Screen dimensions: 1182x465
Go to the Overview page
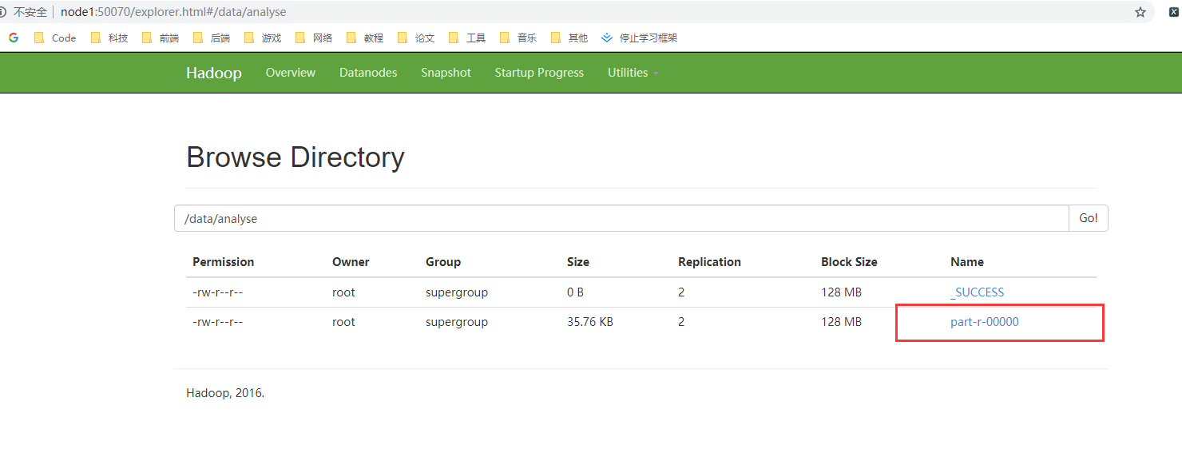(x=291, y=73)
